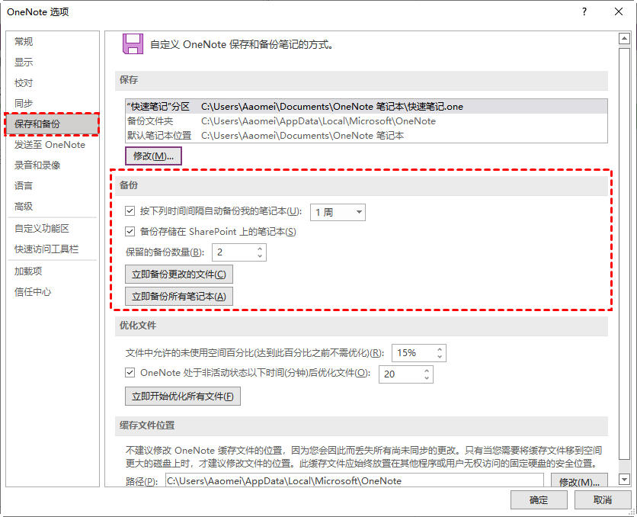This screenshot has width=637, height=517.
Task: Increase the number of backups to keep
Action: pyautogui.click(x=260, y=249)
